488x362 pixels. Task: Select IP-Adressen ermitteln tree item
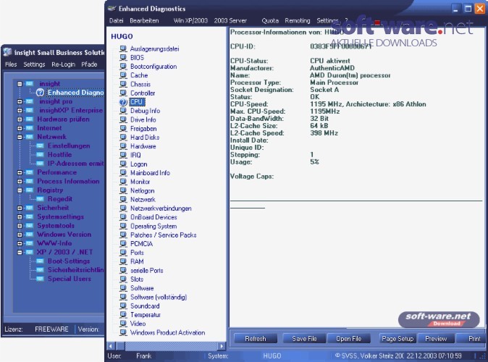75,164
